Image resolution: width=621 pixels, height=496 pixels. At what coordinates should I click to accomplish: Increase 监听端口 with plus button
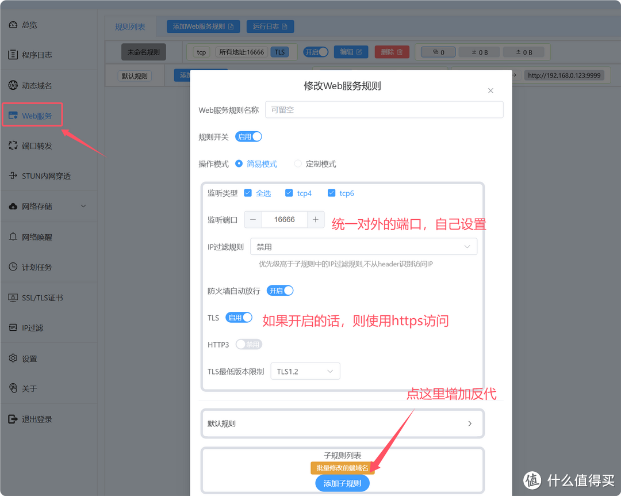tap(316, 220)
